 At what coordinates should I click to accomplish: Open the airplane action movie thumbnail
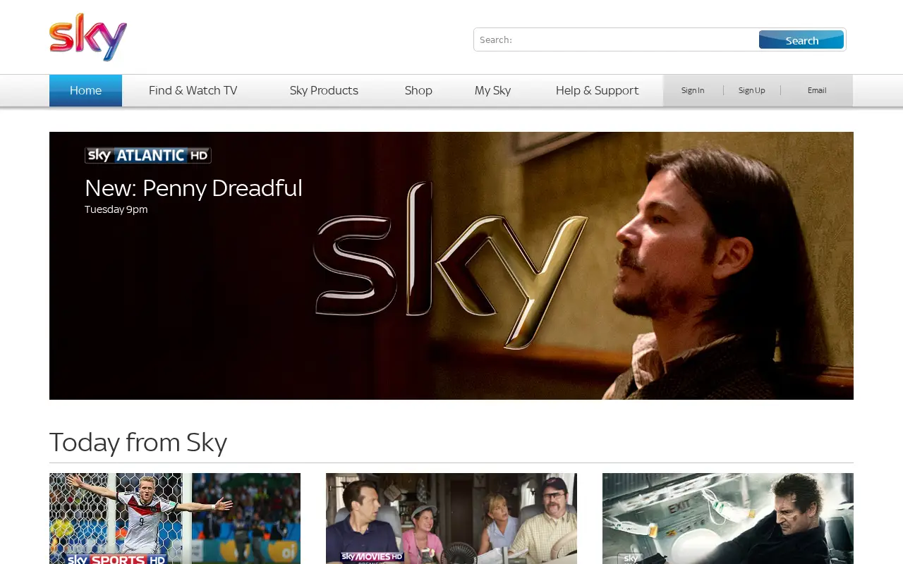click(728, 518)
